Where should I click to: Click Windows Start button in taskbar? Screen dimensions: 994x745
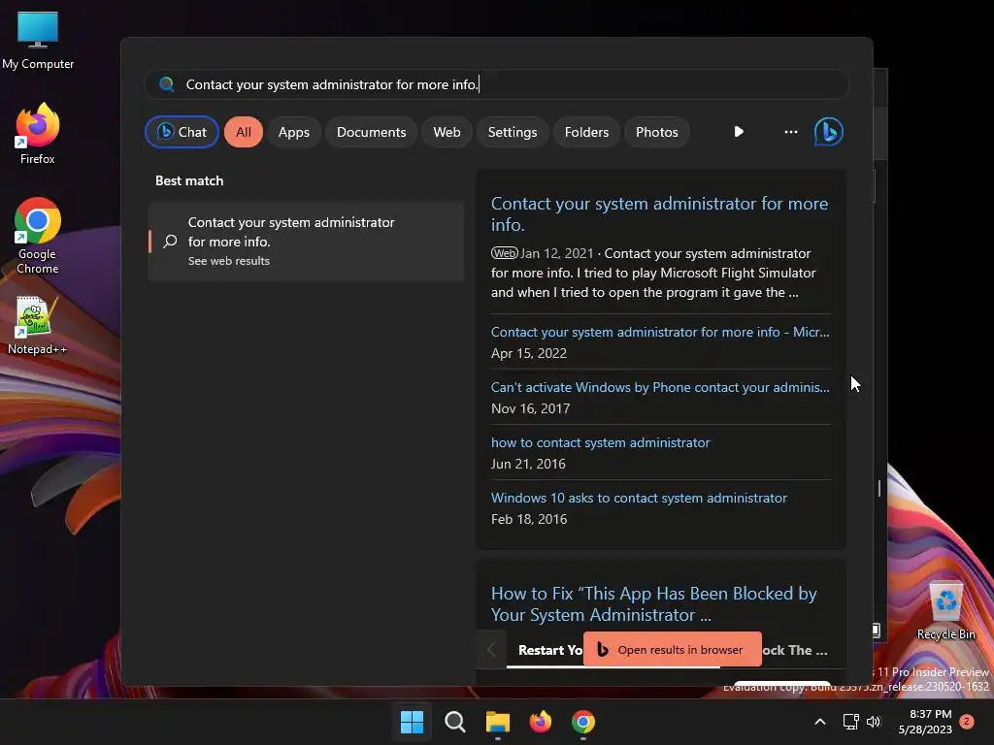click(412, 722)
